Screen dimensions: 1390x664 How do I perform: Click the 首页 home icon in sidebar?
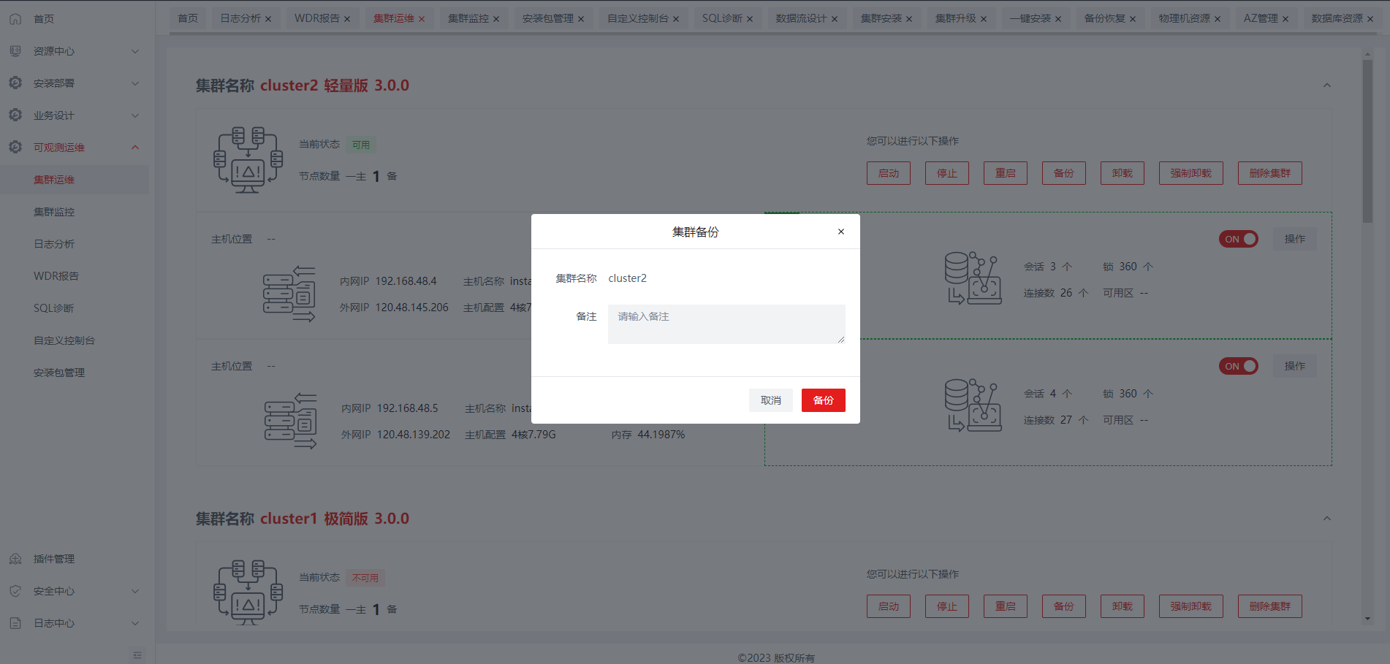tap(15, 19)
